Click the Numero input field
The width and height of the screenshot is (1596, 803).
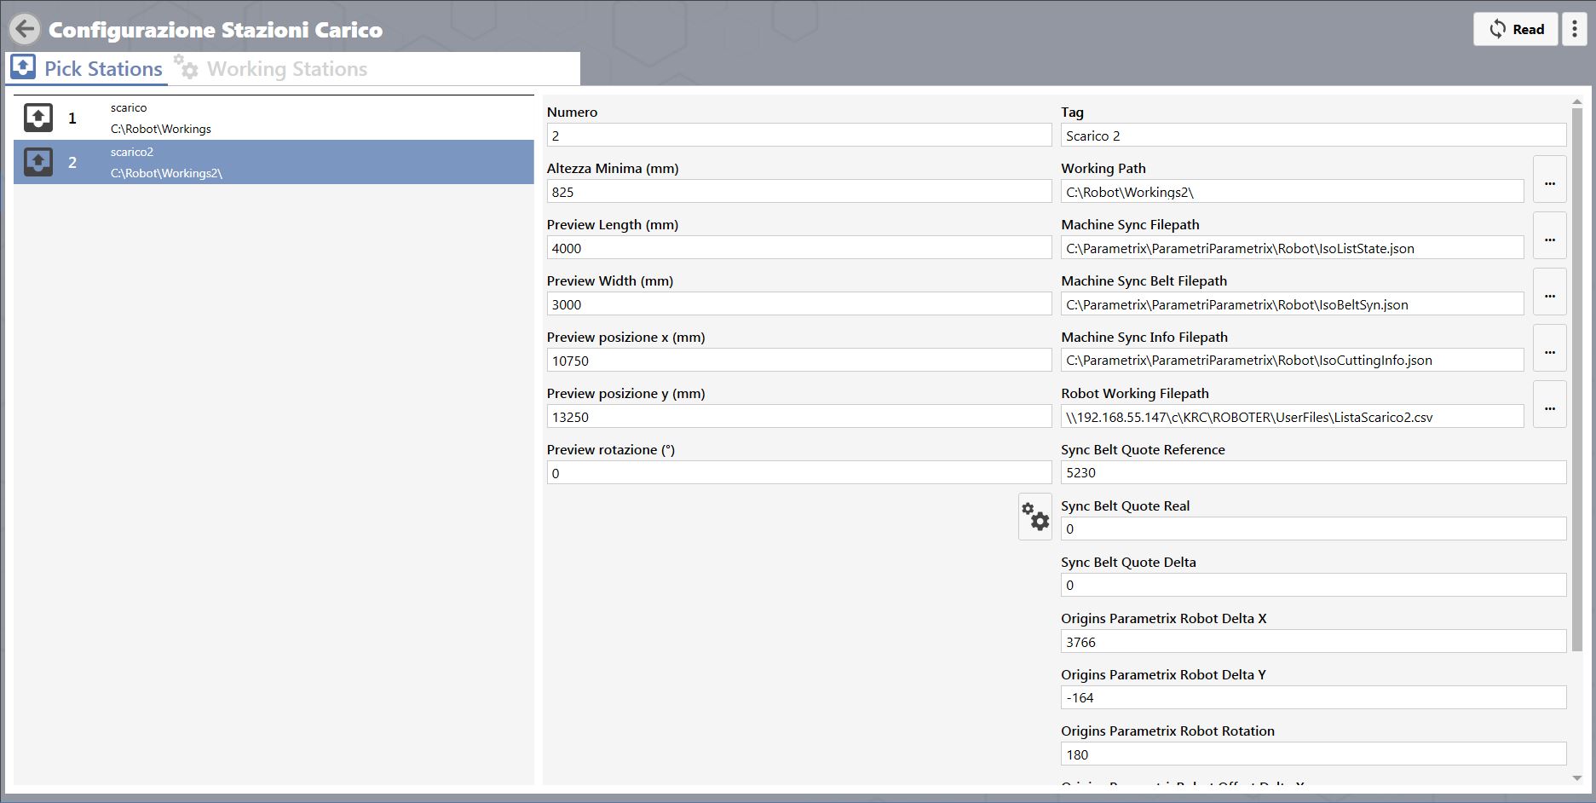coord(799,136)
